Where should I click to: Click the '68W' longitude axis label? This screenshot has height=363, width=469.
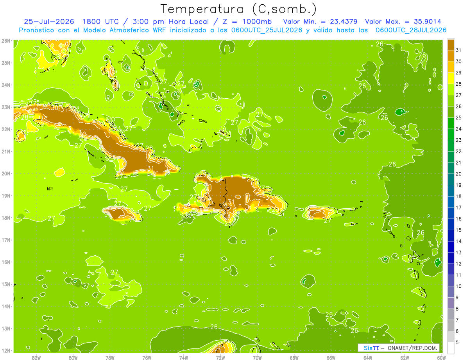tap(294, 358)
